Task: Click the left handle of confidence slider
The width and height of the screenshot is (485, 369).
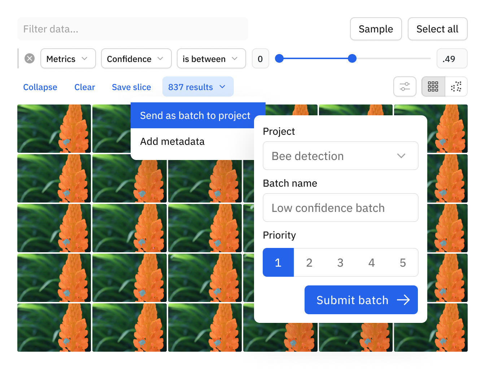Action: coord(279,58)
